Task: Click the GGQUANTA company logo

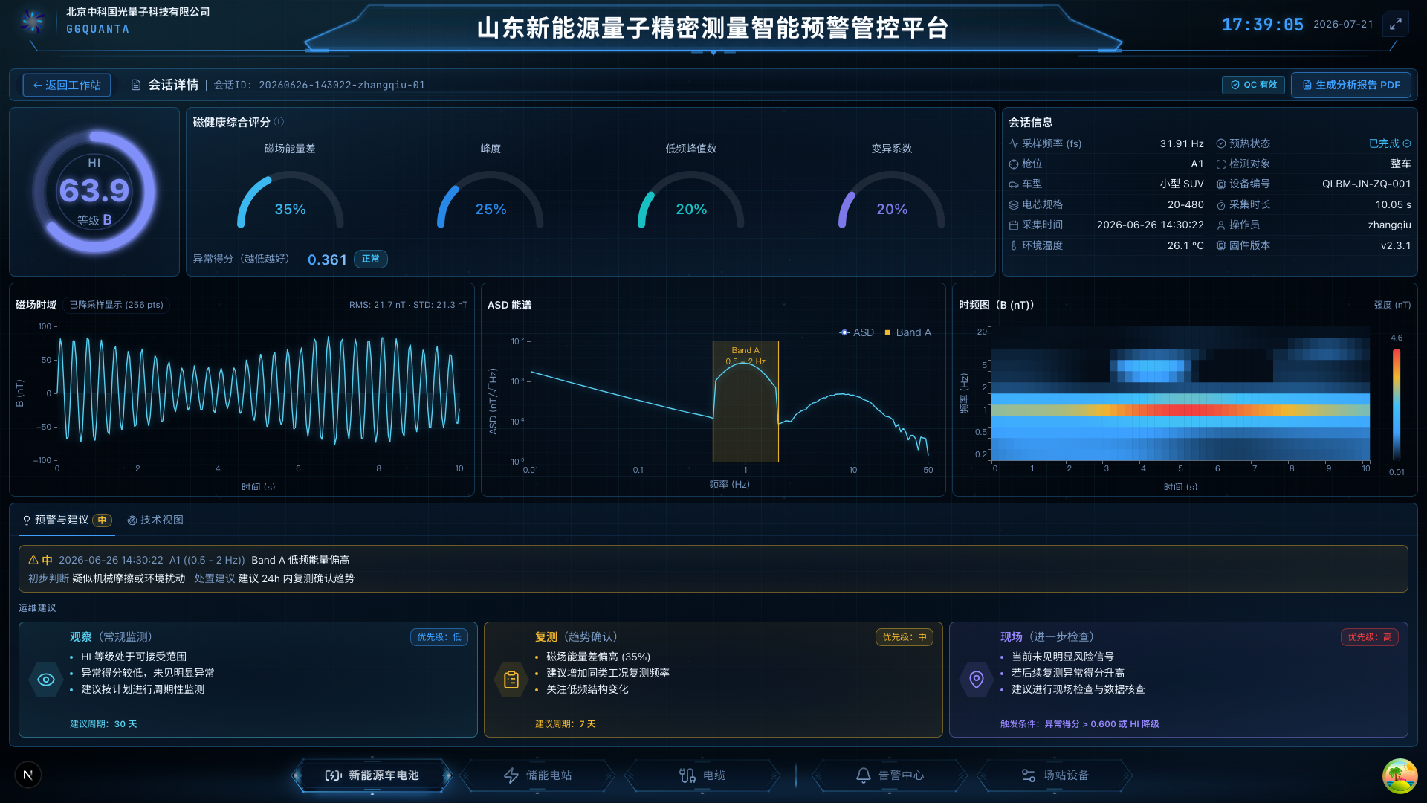Action: pyautogui.click(x=32, y=21)
